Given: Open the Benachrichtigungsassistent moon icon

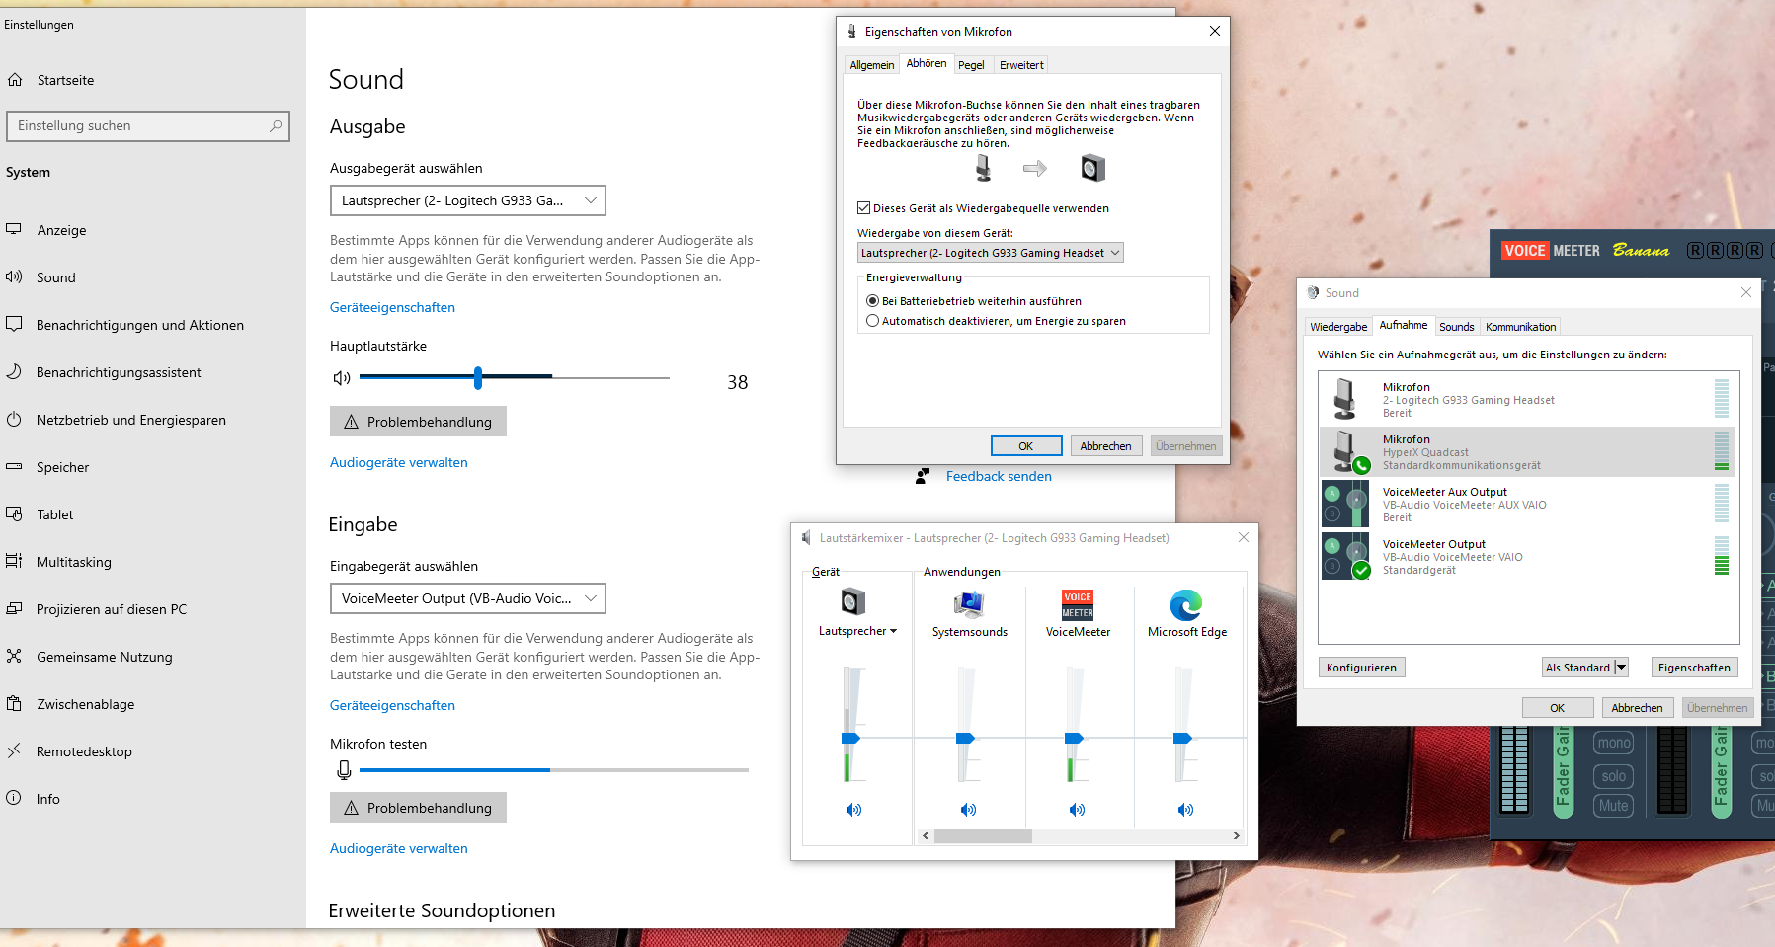Looking at the screenshot, I should 14,372.
